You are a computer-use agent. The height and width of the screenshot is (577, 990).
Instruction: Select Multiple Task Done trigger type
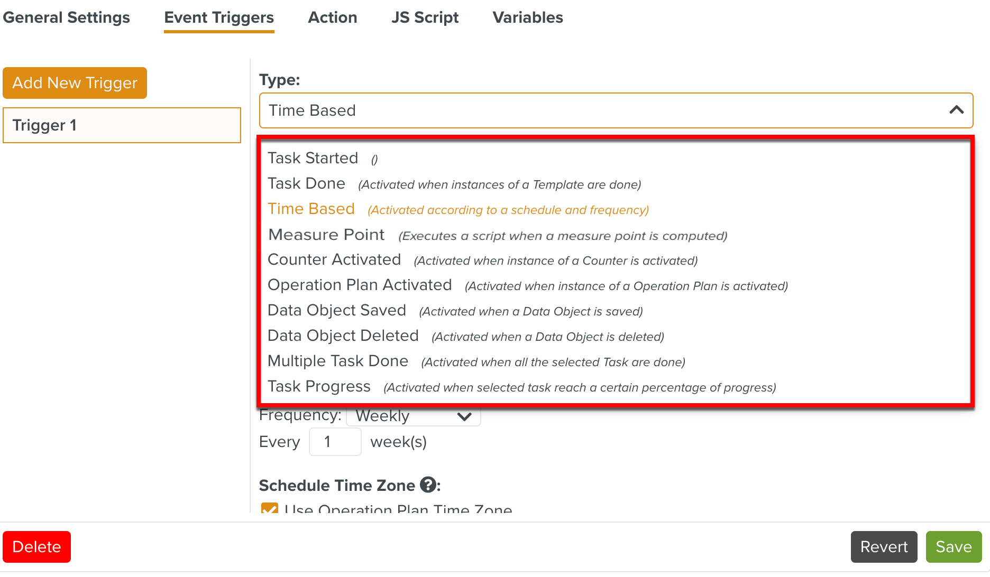point(338,361)
